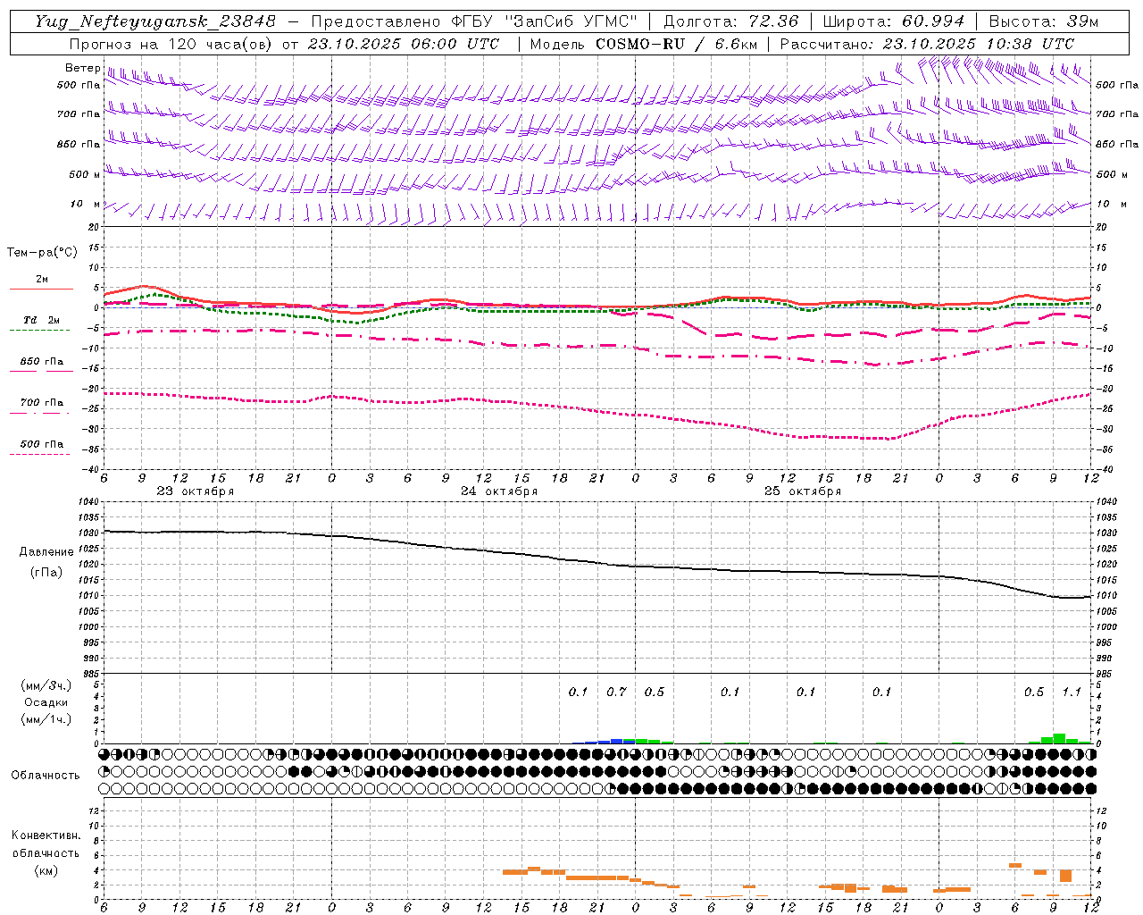Click the 1.1 precipitation amount
Screen dimensions: 1143x915
click(1072, 693)
